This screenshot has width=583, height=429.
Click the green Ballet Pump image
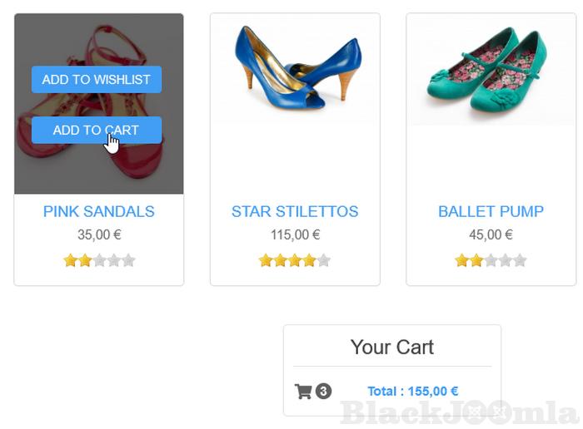489,71
